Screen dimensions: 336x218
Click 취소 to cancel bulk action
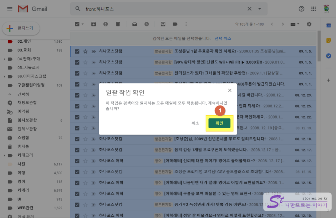pos(195,123)
